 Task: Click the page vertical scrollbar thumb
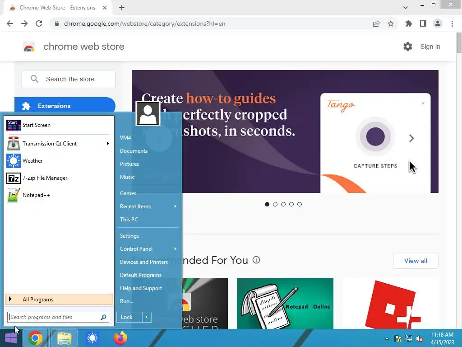click(x=459, y=43)
